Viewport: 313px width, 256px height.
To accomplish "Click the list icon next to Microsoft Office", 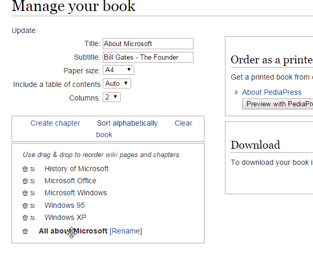I will point(33,181).
